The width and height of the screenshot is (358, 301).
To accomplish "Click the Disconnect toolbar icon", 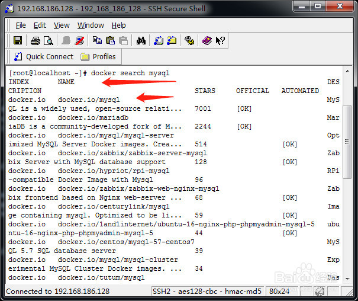I will 79,41.
